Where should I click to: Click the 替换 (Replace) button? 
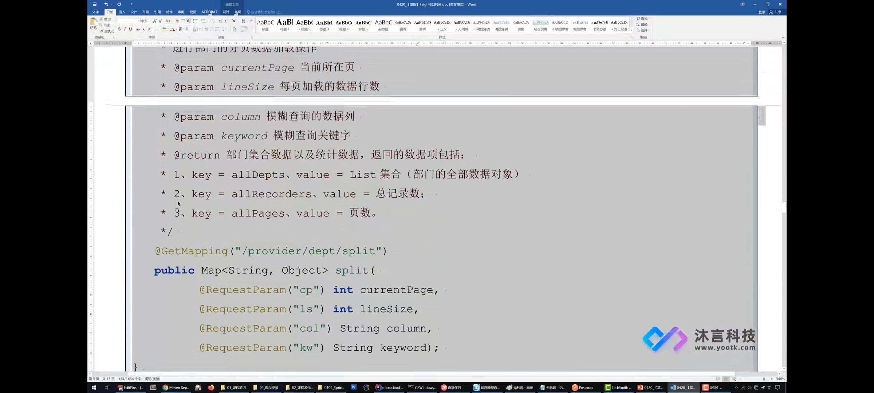point(642,24)
